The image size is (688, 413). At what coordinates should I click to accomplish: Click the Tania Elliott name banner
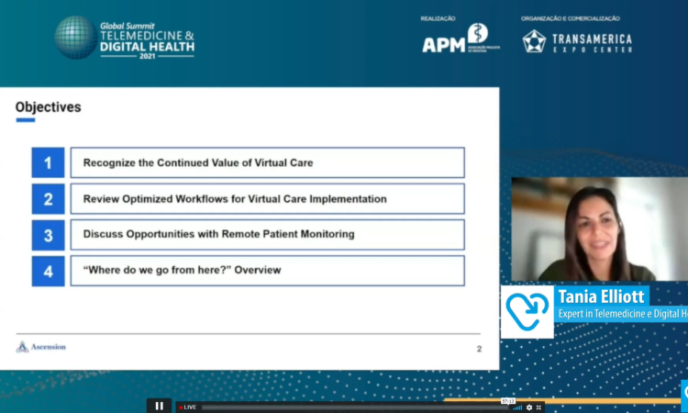(603, 296)
